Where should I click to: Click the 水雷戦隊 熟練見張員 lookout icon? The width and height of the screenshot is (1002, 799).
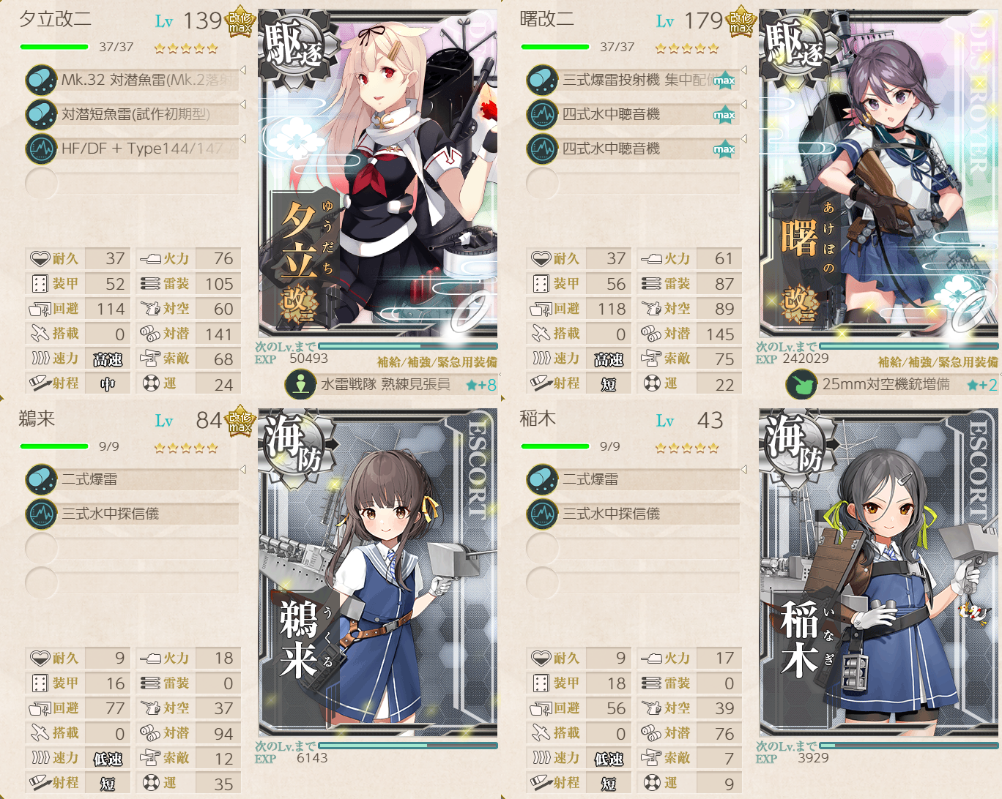pyautogui.click(x=300, y=384)
